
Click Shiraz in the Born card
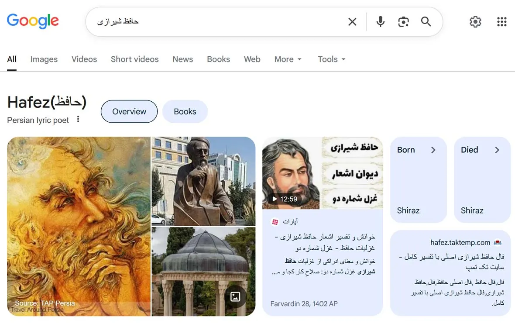click(408, 210)
